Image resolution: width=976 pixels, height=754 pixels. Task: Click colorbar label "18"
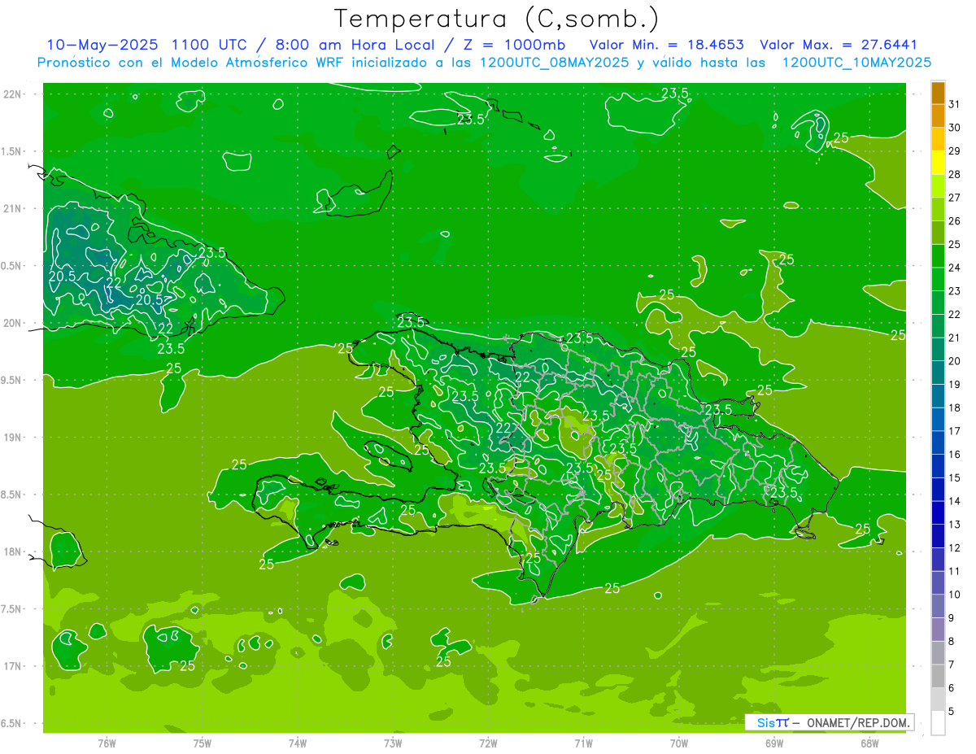point(955,408)
